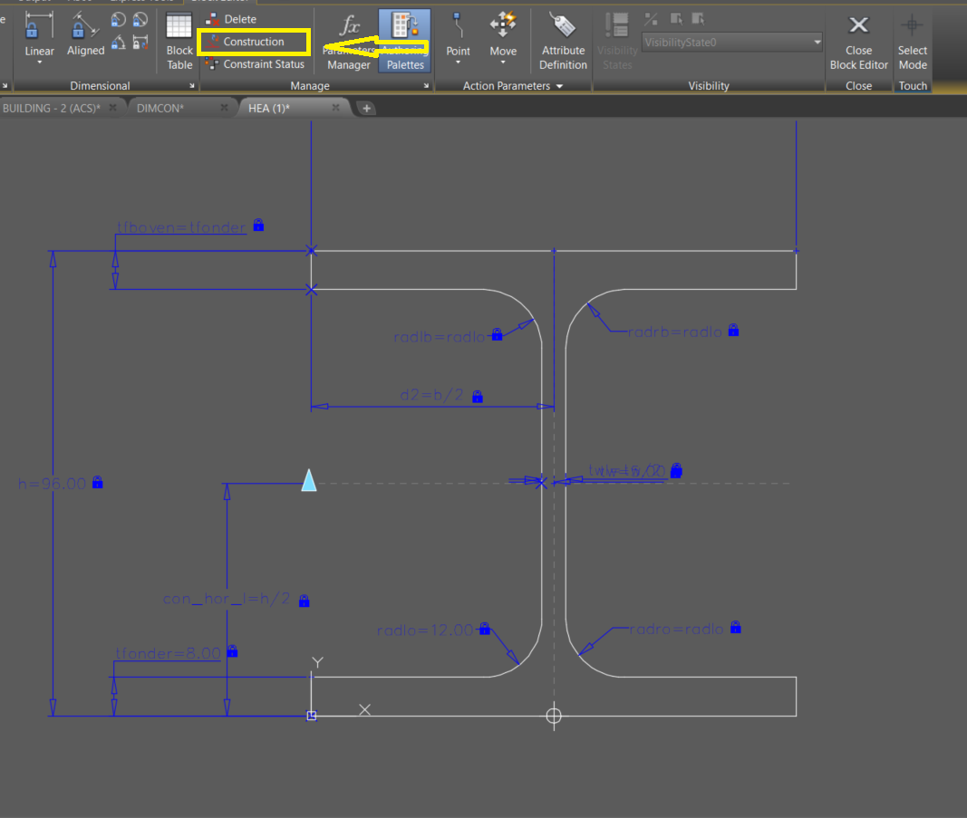Open the Attribute Definition dialog

(562, 41)
